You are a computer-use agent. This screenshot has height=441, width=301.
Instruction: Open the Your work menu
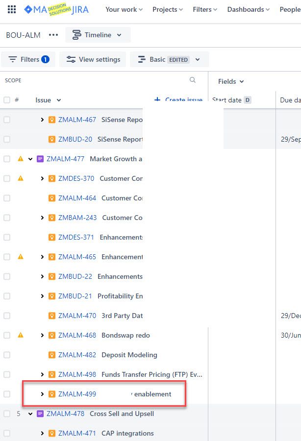[x=124, y=10]
